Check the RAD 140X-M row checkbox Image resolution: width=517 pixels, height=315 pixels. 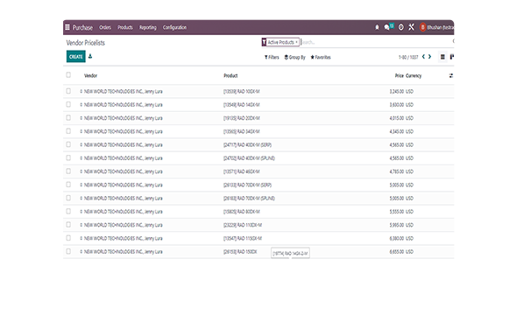pos(68,104)
